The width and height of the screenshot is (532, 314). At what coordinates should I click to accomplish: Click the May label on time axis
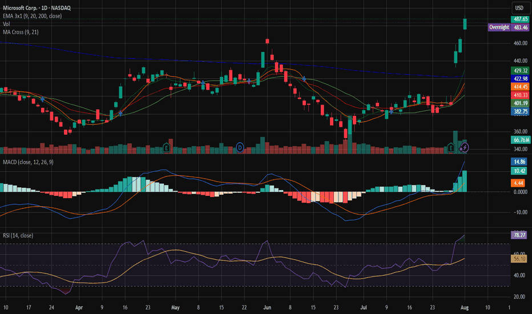click(175, 308)
